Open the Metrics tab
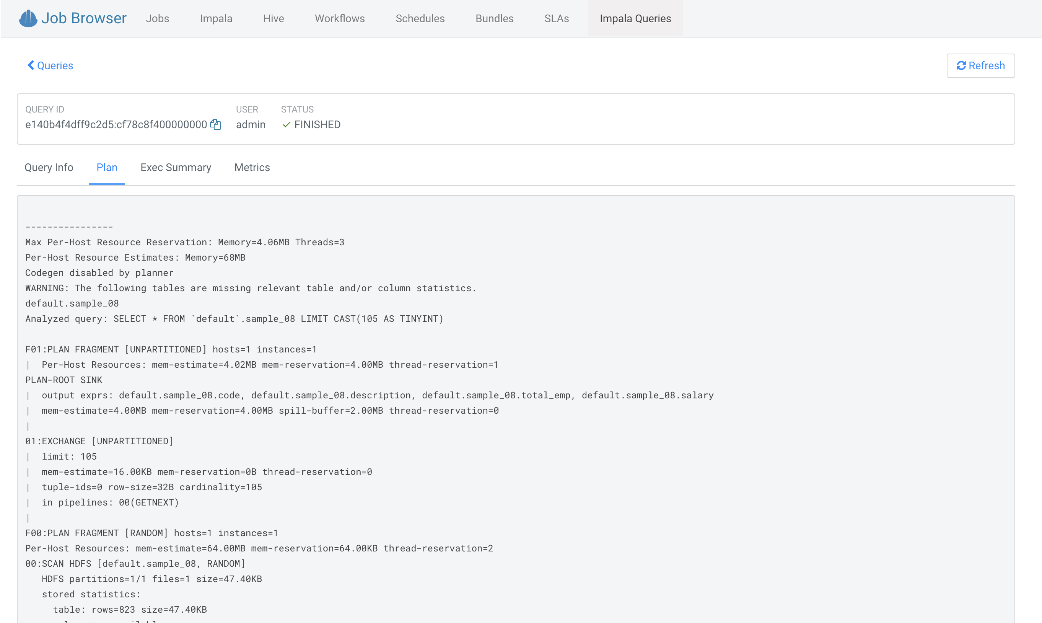This screenshot has width=1042, height=623. pyautogui.click(x=252, y=168)
